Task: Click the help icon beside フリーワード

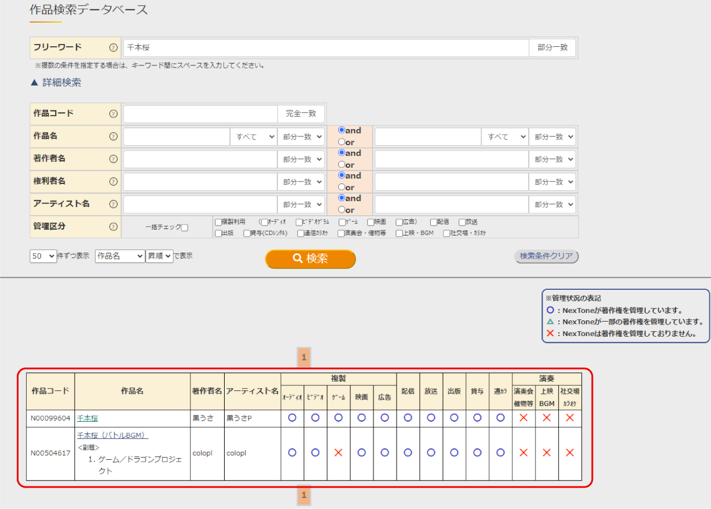Action: click(113, 47)
